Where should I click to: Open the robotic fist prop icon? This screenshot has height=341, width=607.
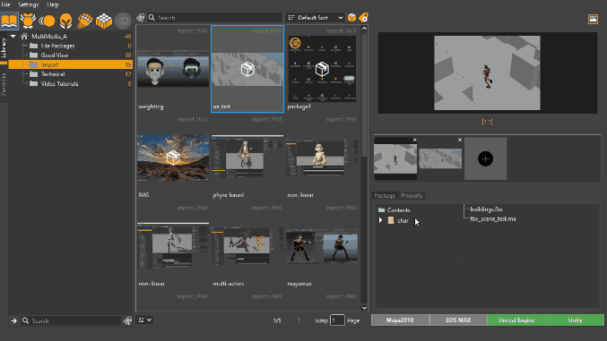[85, 21]
